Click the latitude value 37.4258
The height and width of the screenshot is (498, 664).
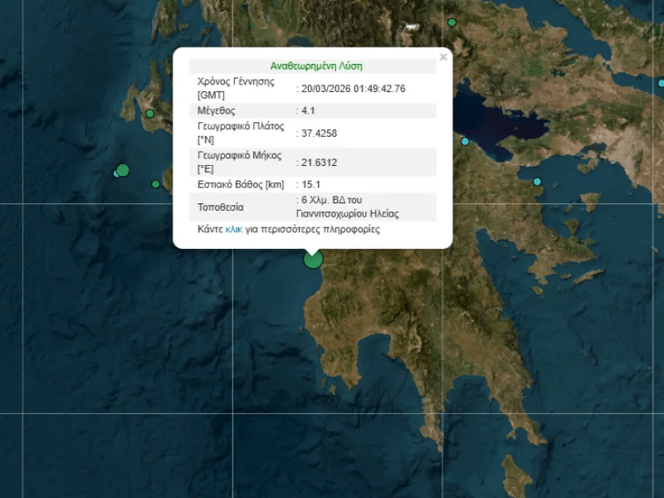320,133
